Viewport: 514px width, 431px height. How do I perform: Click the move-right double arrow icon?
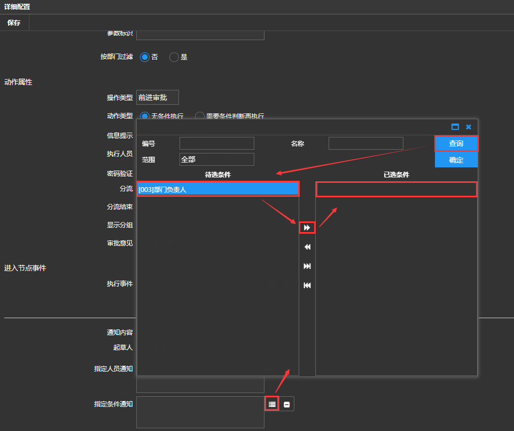307,228
